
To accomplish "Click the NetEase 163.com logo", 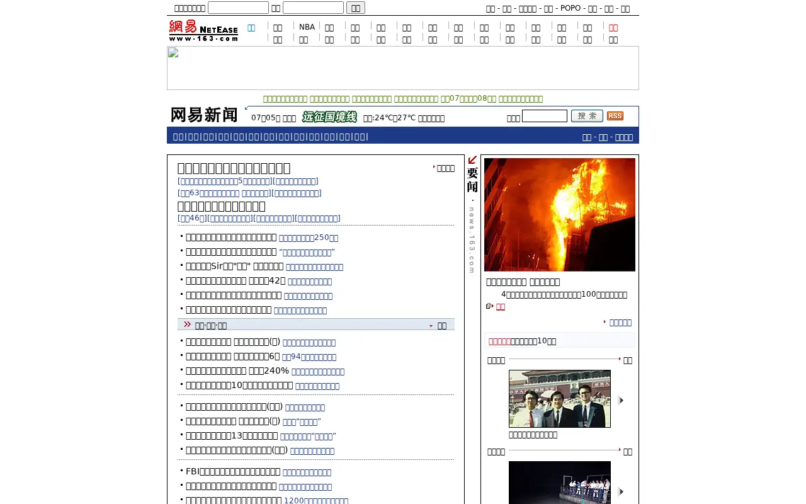I will point(203,30).
